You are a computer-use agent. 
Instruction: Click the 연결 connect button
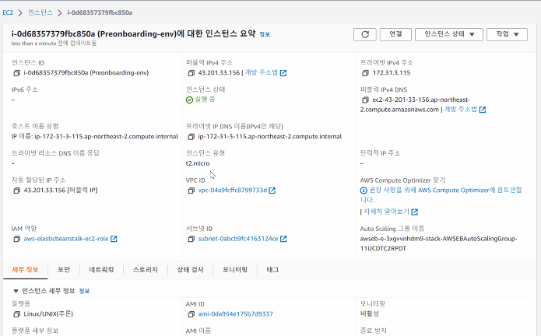[x=395, y=34]
